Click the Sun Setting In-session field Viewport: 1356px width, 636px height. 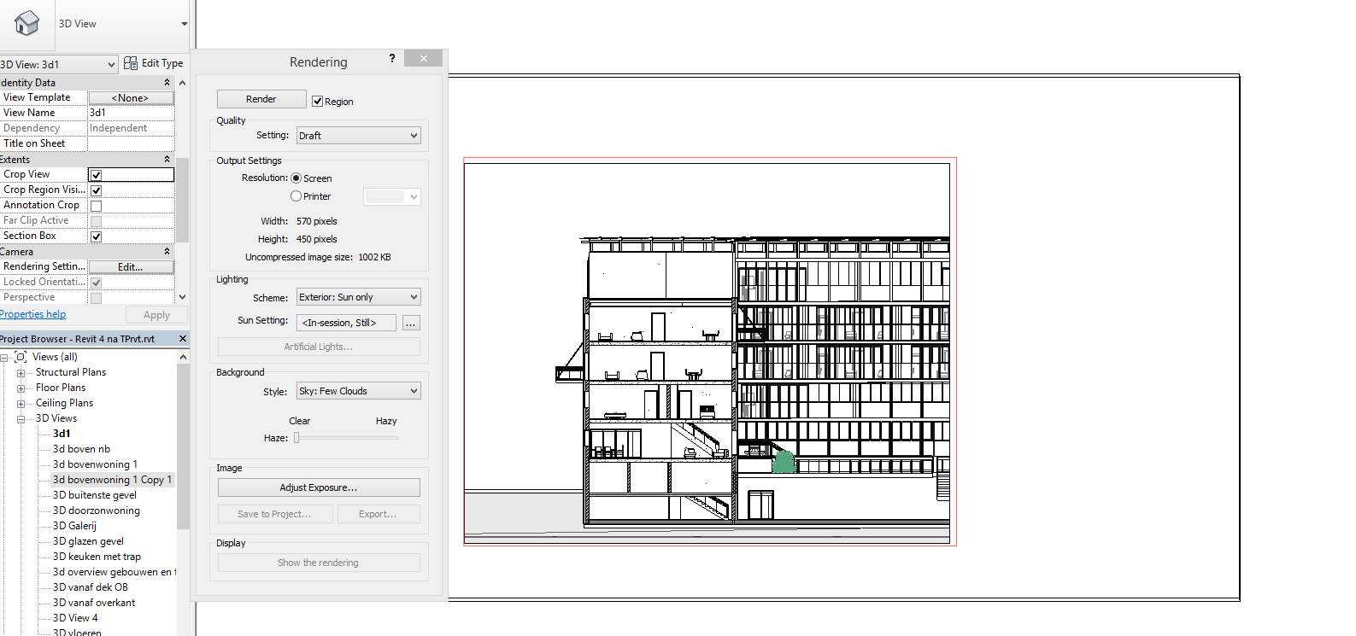(347, 323)
